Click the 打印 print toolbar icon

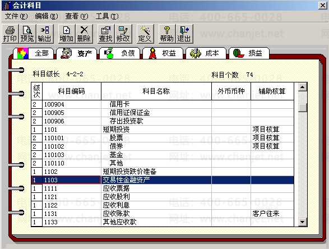point(10,34)
